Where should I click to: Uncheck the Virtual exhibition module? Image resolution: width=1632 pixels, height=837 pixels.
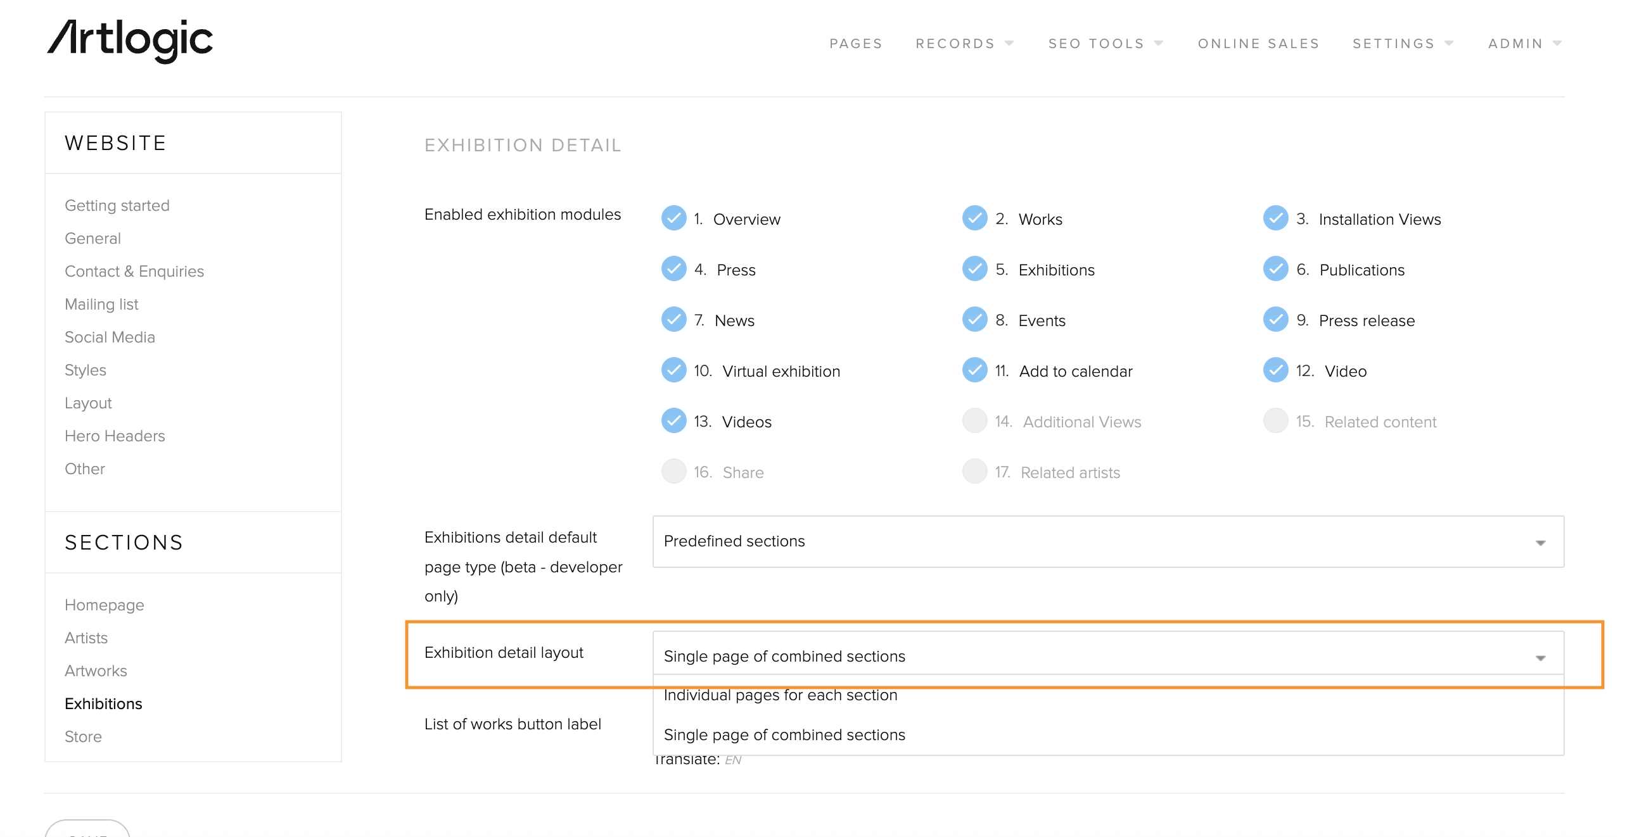(x=673, y=370)
